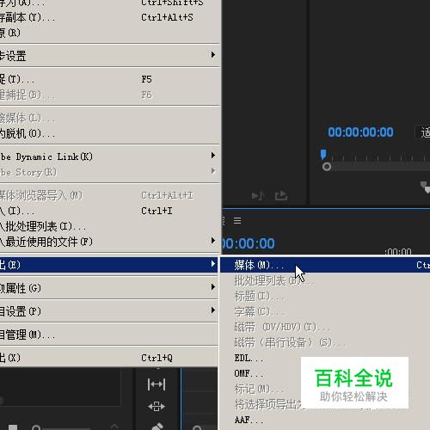Open the zoom level fit dropdown

[423, 132]
